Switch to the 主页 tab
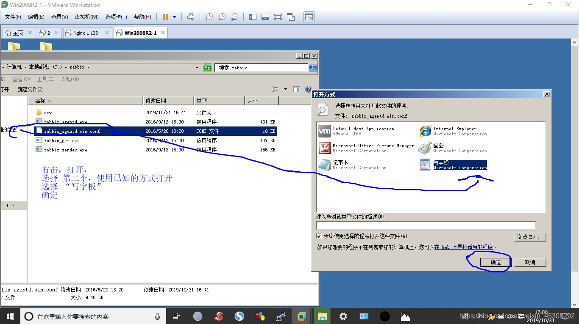 coord(18,33)
